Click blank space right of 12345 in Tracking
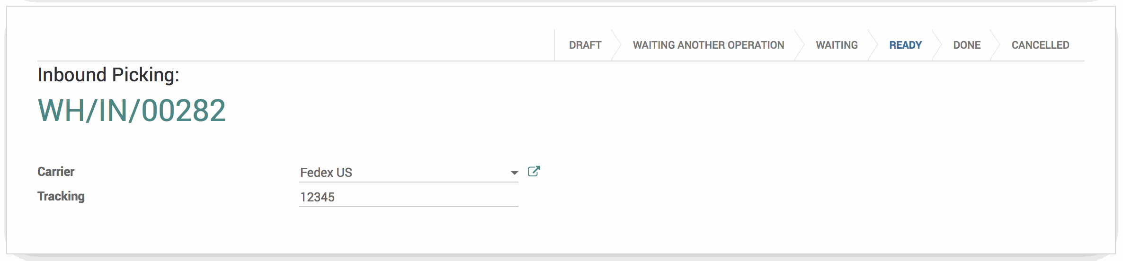 (426, 197)
